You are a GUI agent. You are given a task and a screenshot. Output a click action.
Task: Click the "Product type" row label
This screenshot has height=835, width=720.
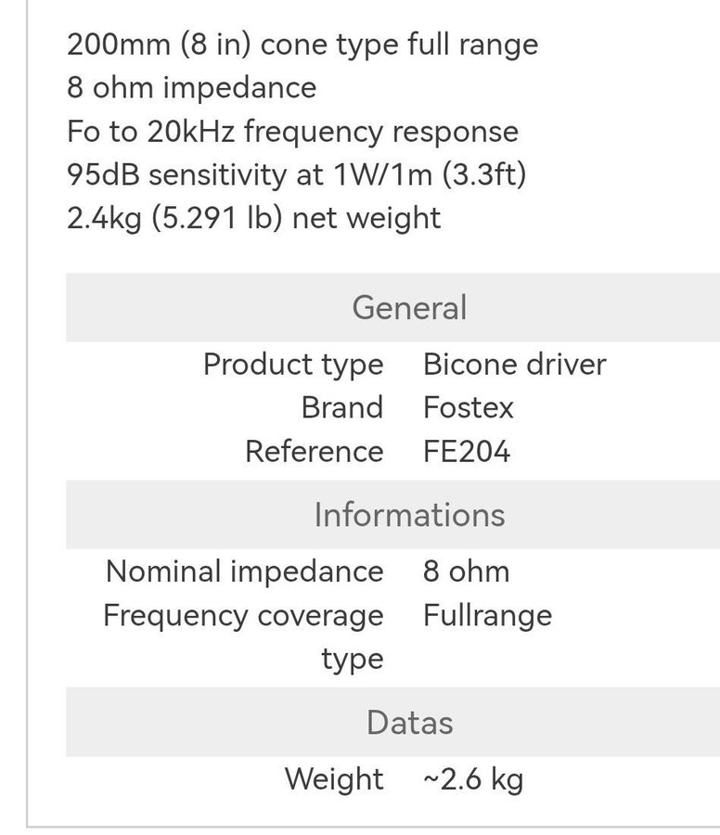[293, 365]
